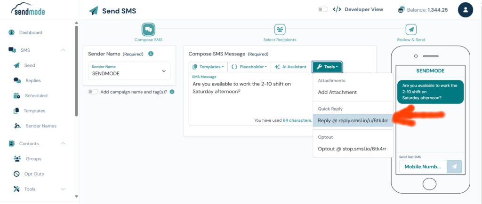
Task: Open Dashboard from the sidebar
Action: 31,32
